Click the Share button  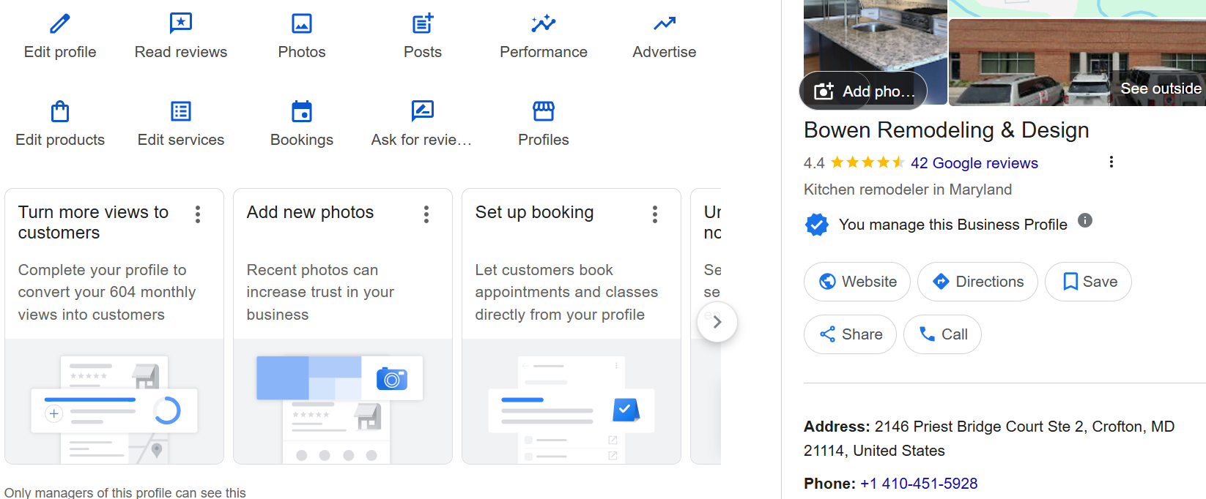click(x=850, y=334)
